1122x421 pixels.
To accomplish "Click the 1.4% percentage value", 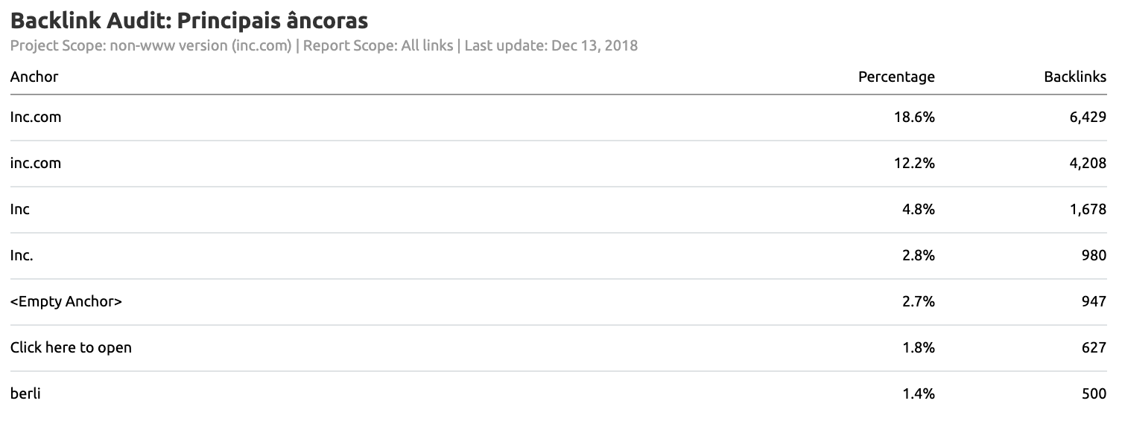I will 918,393.
